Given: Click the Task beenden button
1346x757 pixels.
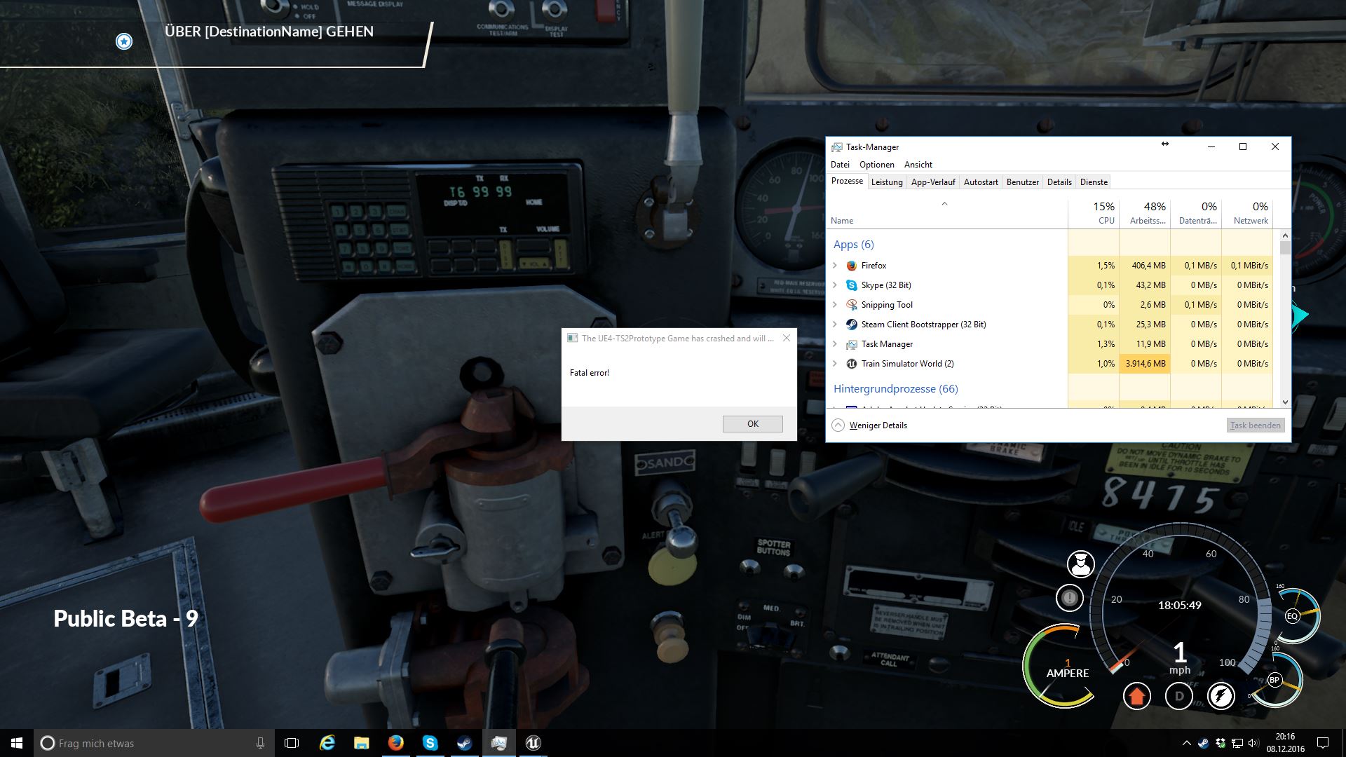Looking at the screenshot, I should [x=1256, y=425].
